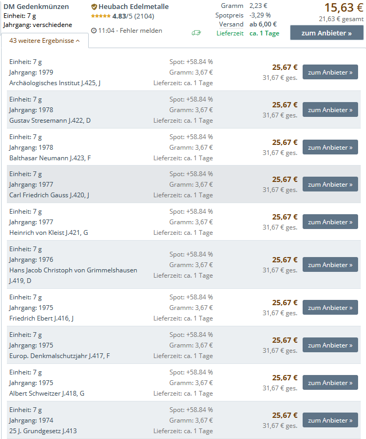This screenshot has width=366, height=439.
Task: Click the green delivery truck icon
Action: point(196,33)
